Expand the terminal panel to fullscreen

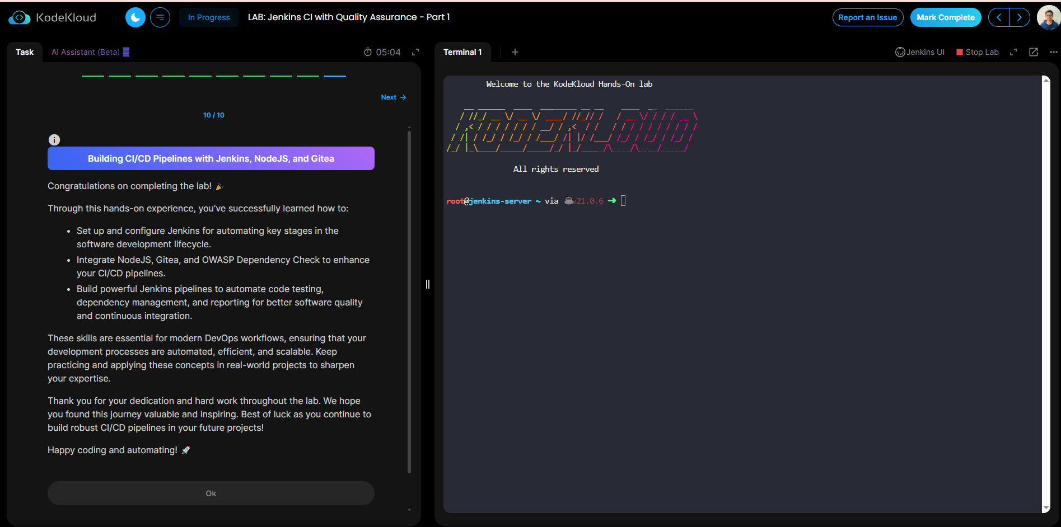click(x=1013, y=52)
